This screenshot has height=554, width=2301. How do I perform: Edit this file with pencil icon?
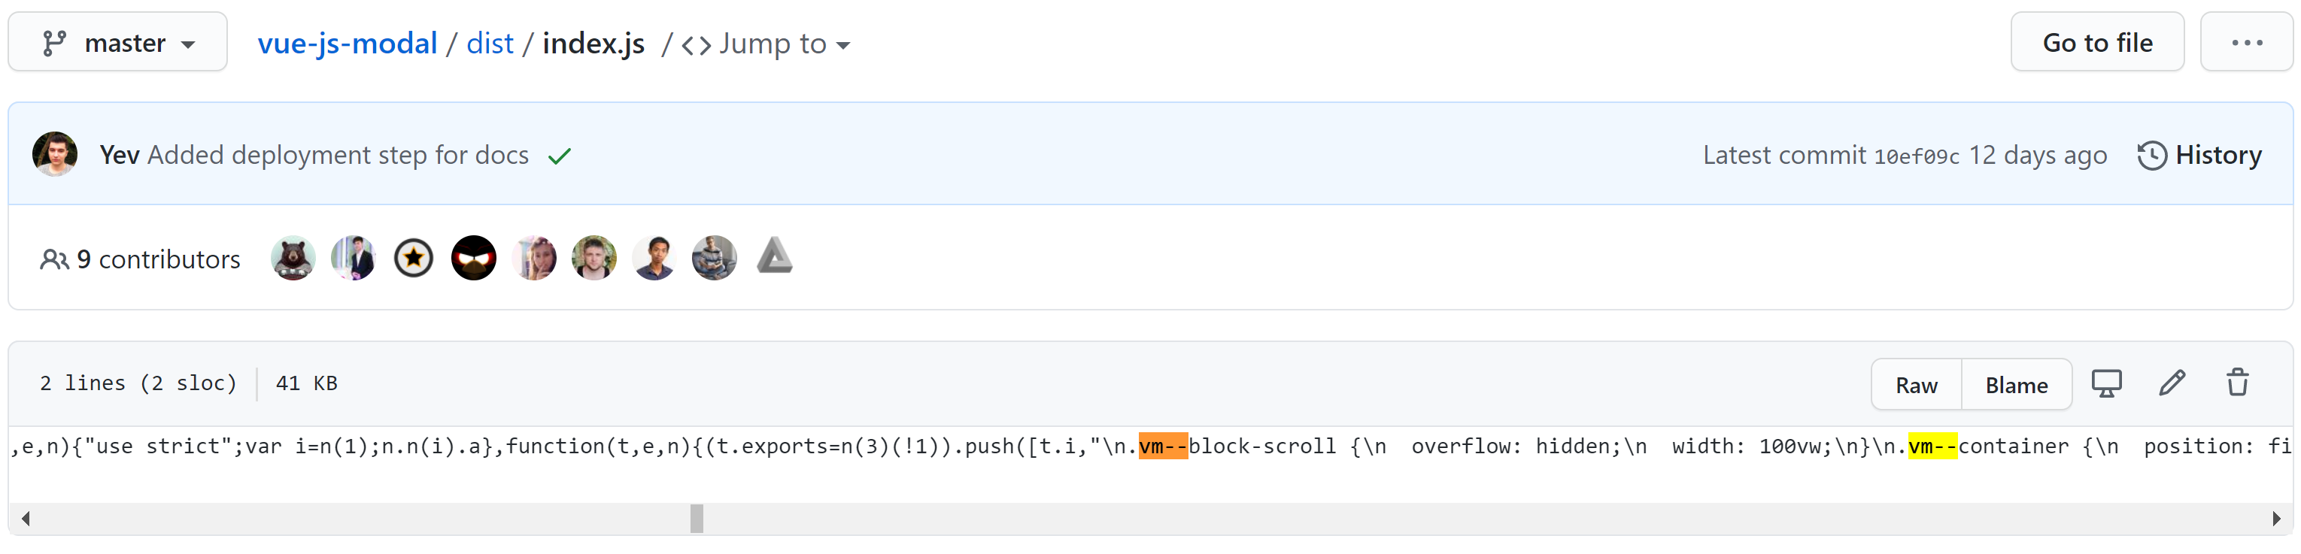pyautogui.click(x=2172, y=383)
